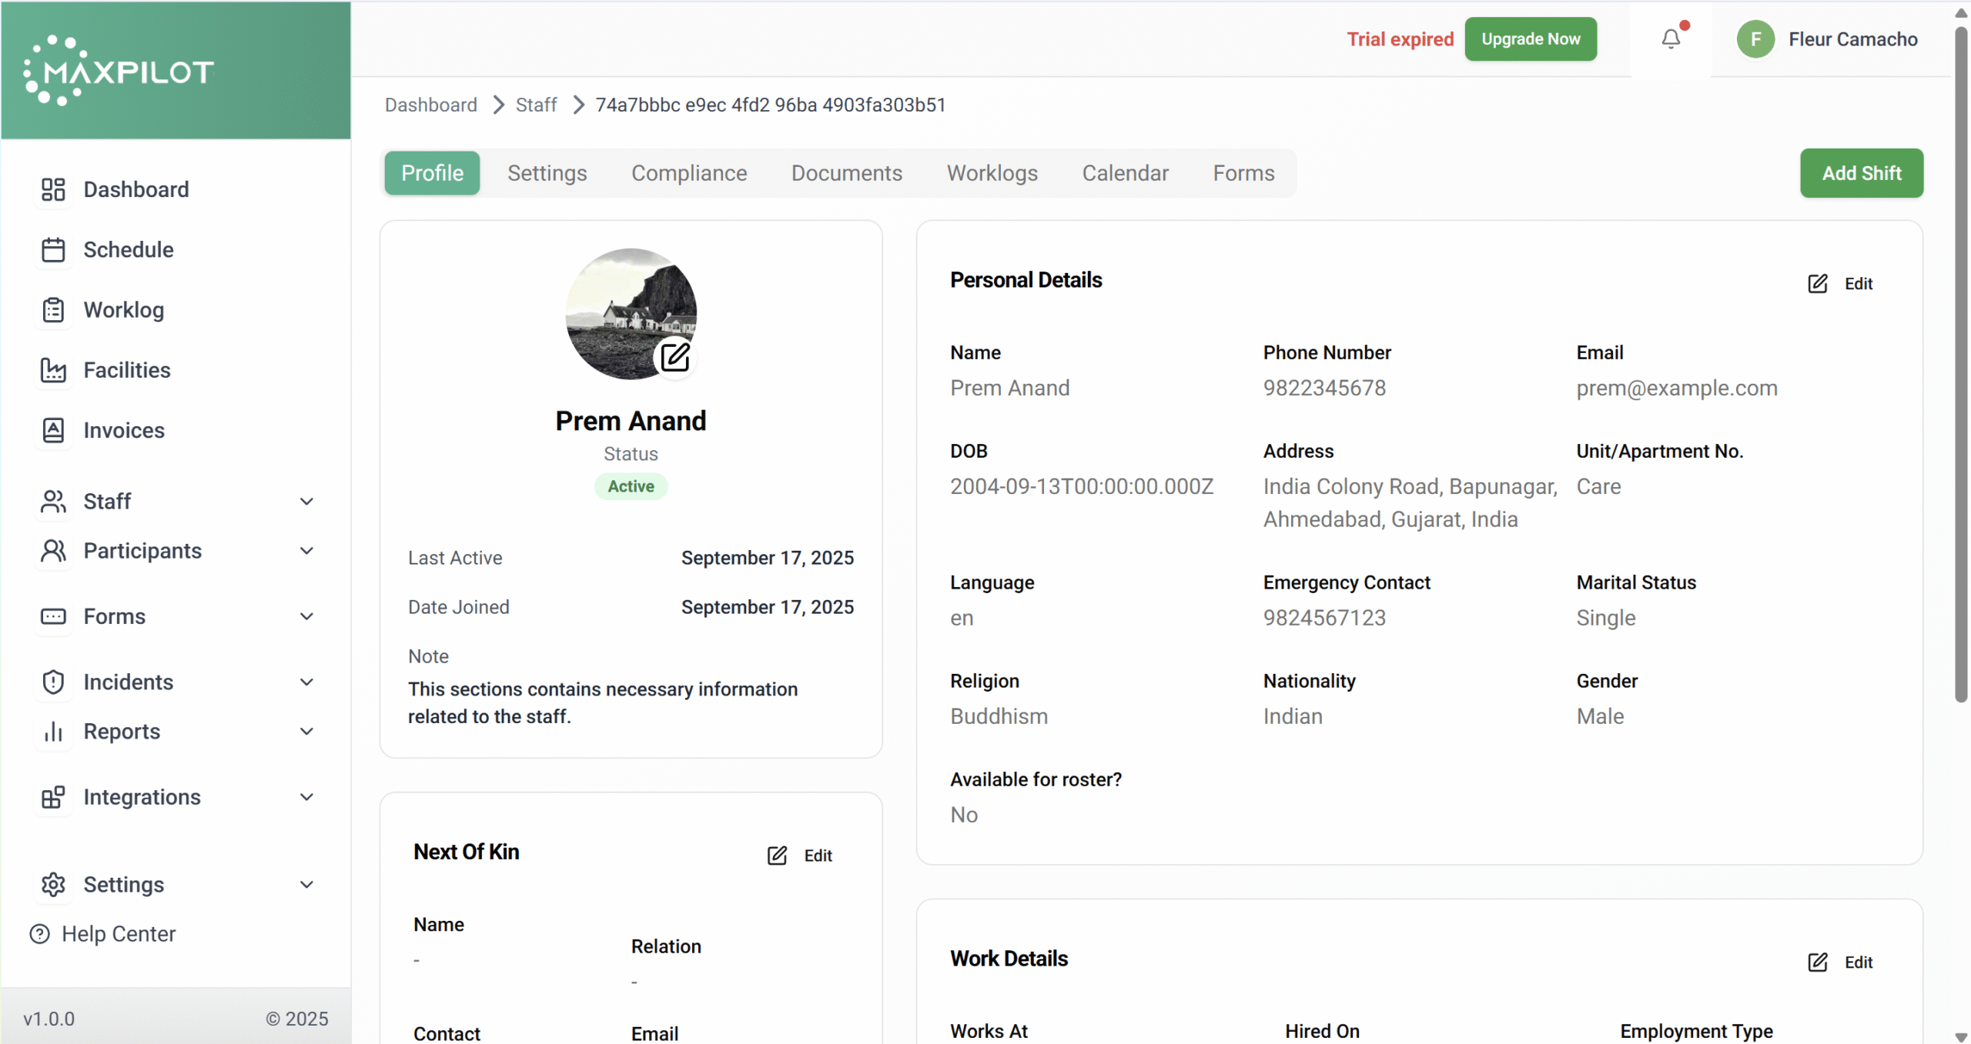The width and height of the screenshot is (1971, 1044).
Task: Click the Dashboard grid icon in sidebar
Action: pyautogui.click(x=53, y=189)
